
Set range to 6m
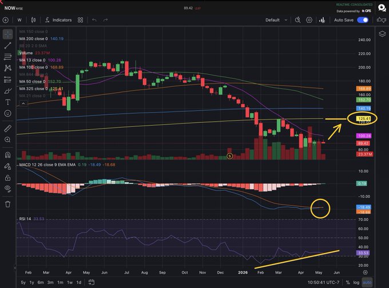pos(41,282)
